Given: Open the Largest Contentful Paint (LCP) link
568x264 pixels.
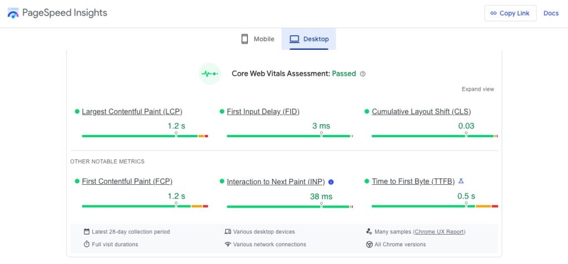Looking at the screenshot, I should 132,112.
